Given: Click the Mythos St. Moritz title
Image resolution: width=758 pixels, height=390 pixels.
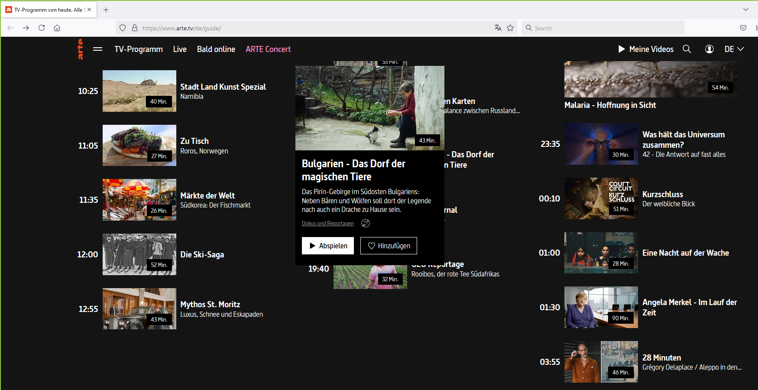Looking at the screenshot, I should click(210, 304).
